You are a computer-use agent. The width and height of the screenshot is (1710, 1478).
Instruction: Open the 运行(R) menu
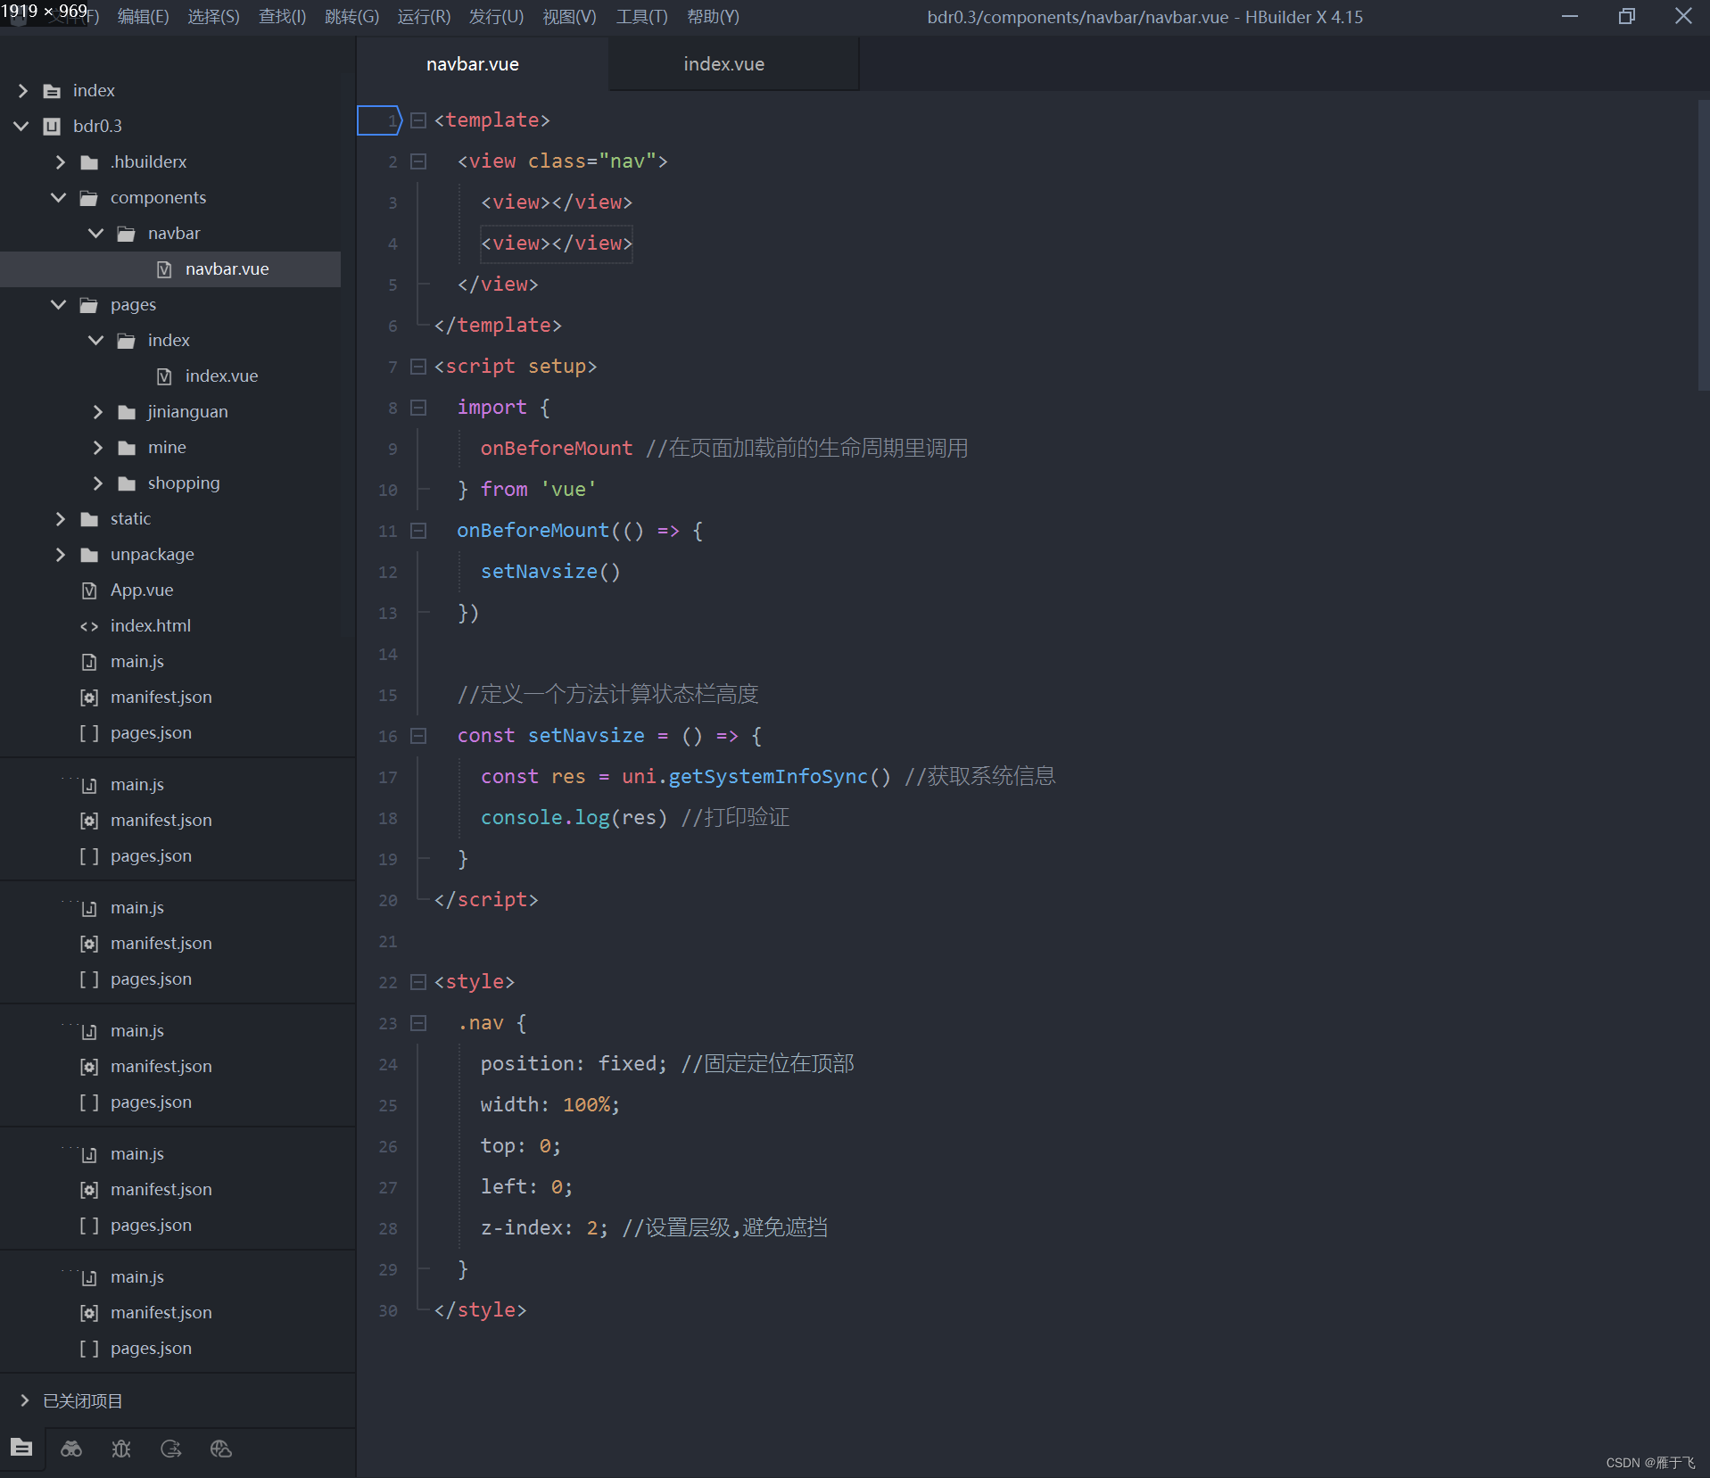[424, 17]
